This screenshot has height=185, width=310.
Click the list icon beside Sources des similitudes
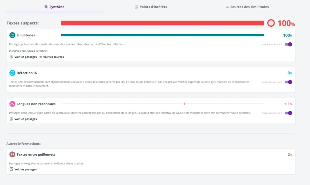(x=227, y=7)
